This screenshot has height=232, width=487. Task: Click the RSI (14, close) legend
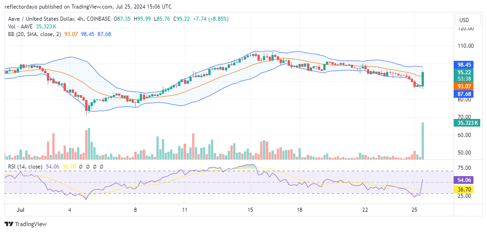(25, 167)
